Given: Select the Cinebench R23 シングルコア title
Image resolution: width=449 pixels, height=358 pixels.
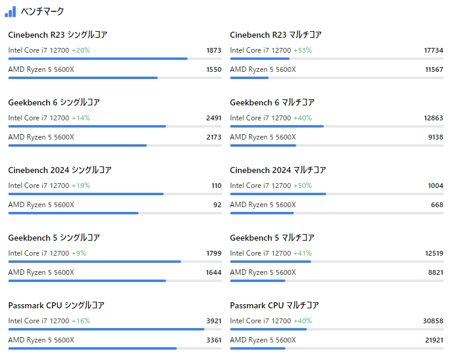Looking at the screenshot, I should pyautogui.click(x=58, y=35).
